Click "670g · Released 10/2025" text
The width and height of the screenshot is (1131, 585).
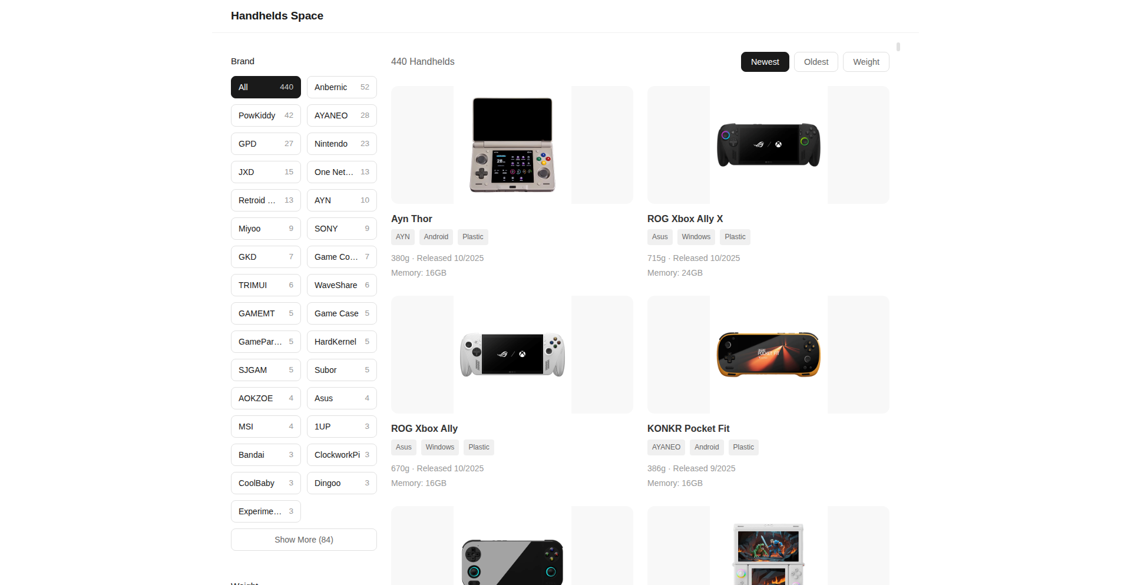pos(438,468)
